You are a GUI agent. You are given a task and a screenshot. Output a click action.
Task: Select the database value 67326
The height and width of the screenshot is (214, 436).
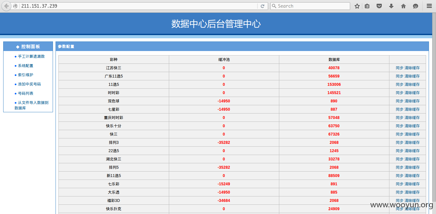coord(334,134)
